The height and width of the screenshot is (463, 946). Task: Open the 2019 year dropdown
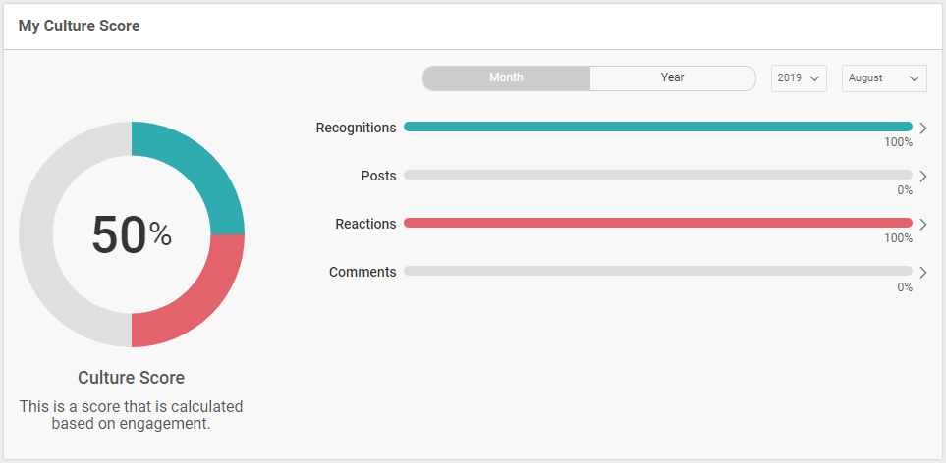pos(798,78)
